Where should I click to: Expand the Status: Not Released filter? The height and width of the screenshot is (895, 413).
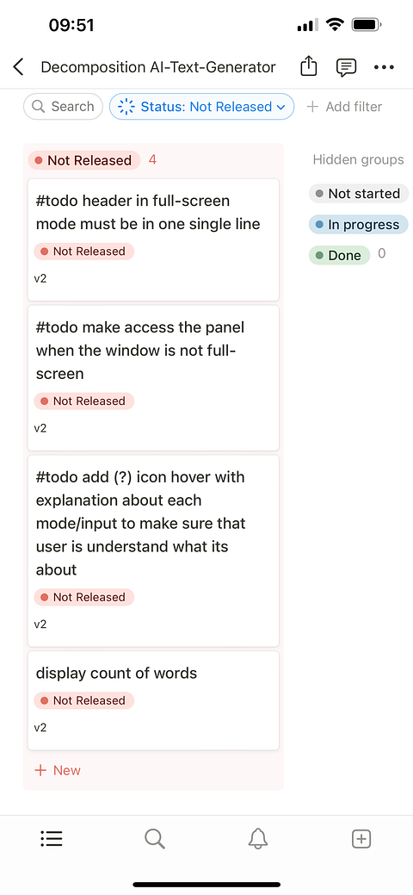click(201, 107)
